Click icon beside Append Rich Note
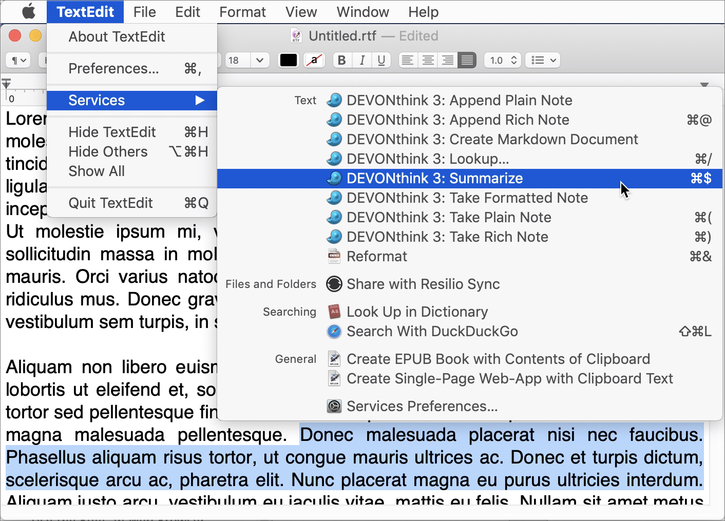This screenshot has width=725, height=521. pos(334,120)
